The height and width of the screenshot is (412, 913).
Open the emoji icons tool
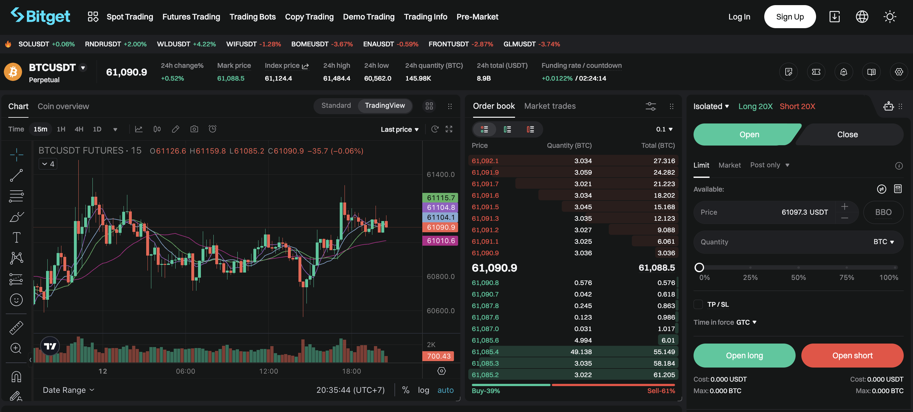coord(16,300)
